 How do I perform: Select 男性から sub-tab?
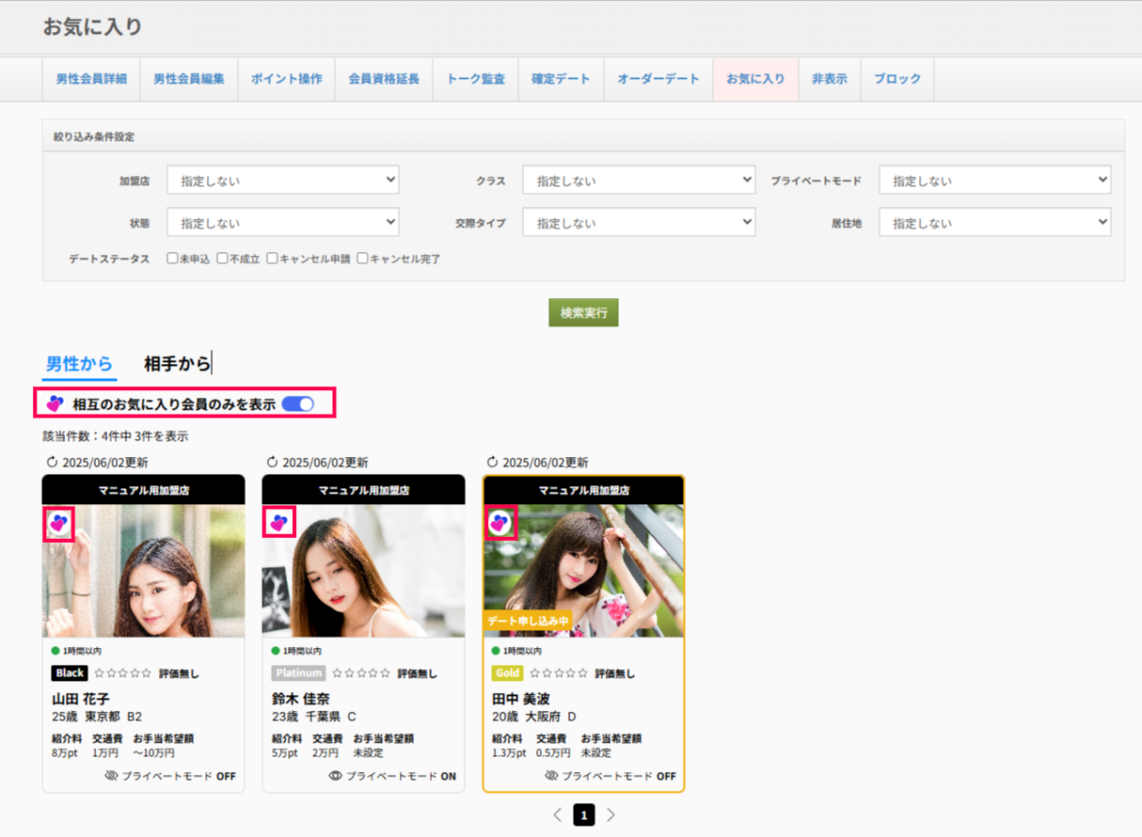pos(79,363)
